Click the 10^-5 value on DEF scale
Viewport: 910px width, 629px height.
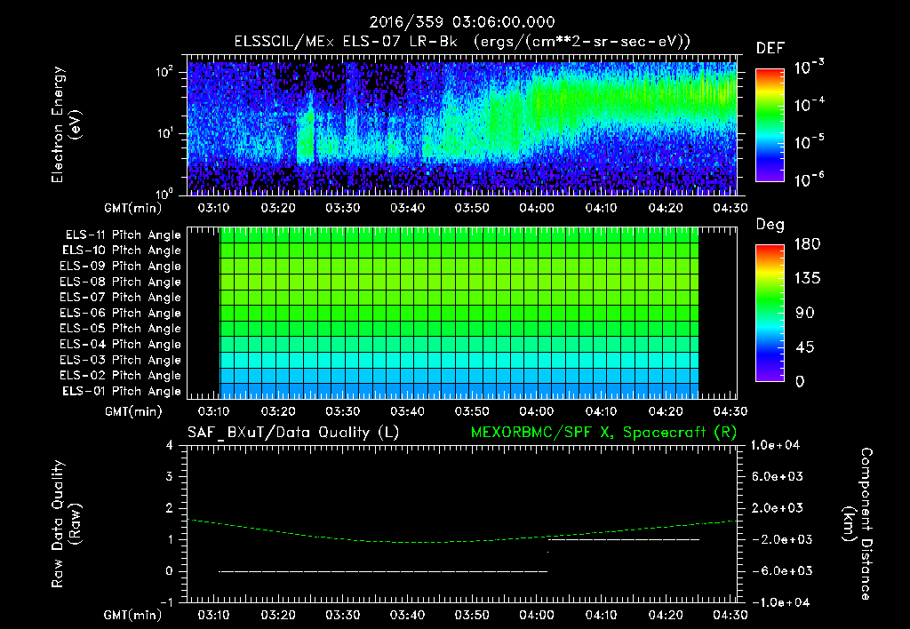(x=809, y=142)
